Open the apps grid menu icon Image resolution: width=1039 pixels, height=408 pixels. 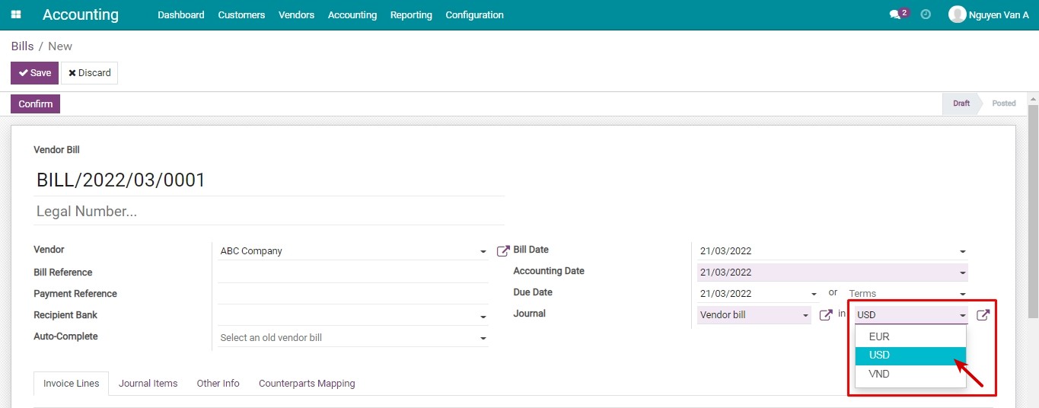pyautogui.click(x=16, y=14)
